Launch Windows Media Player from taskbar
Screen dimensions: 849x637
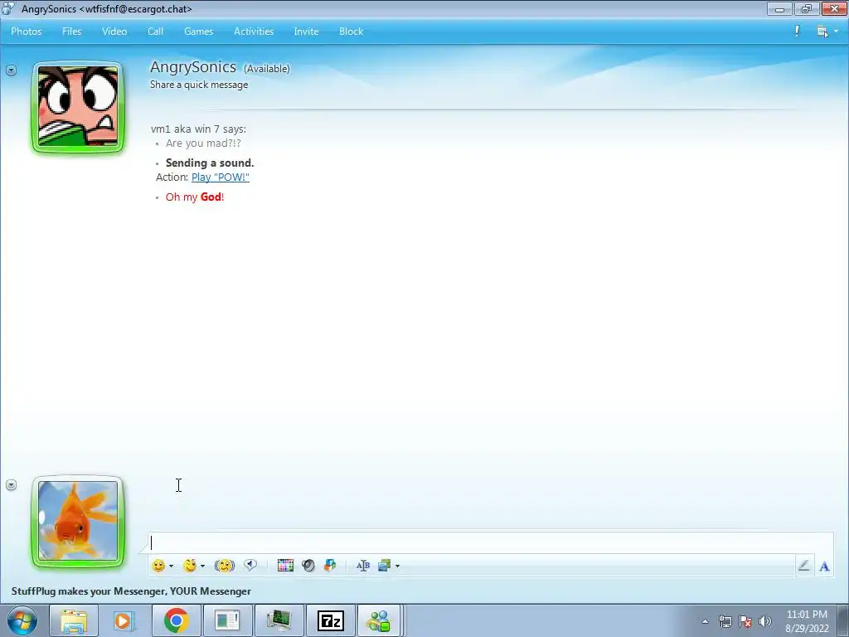[124, 620]
